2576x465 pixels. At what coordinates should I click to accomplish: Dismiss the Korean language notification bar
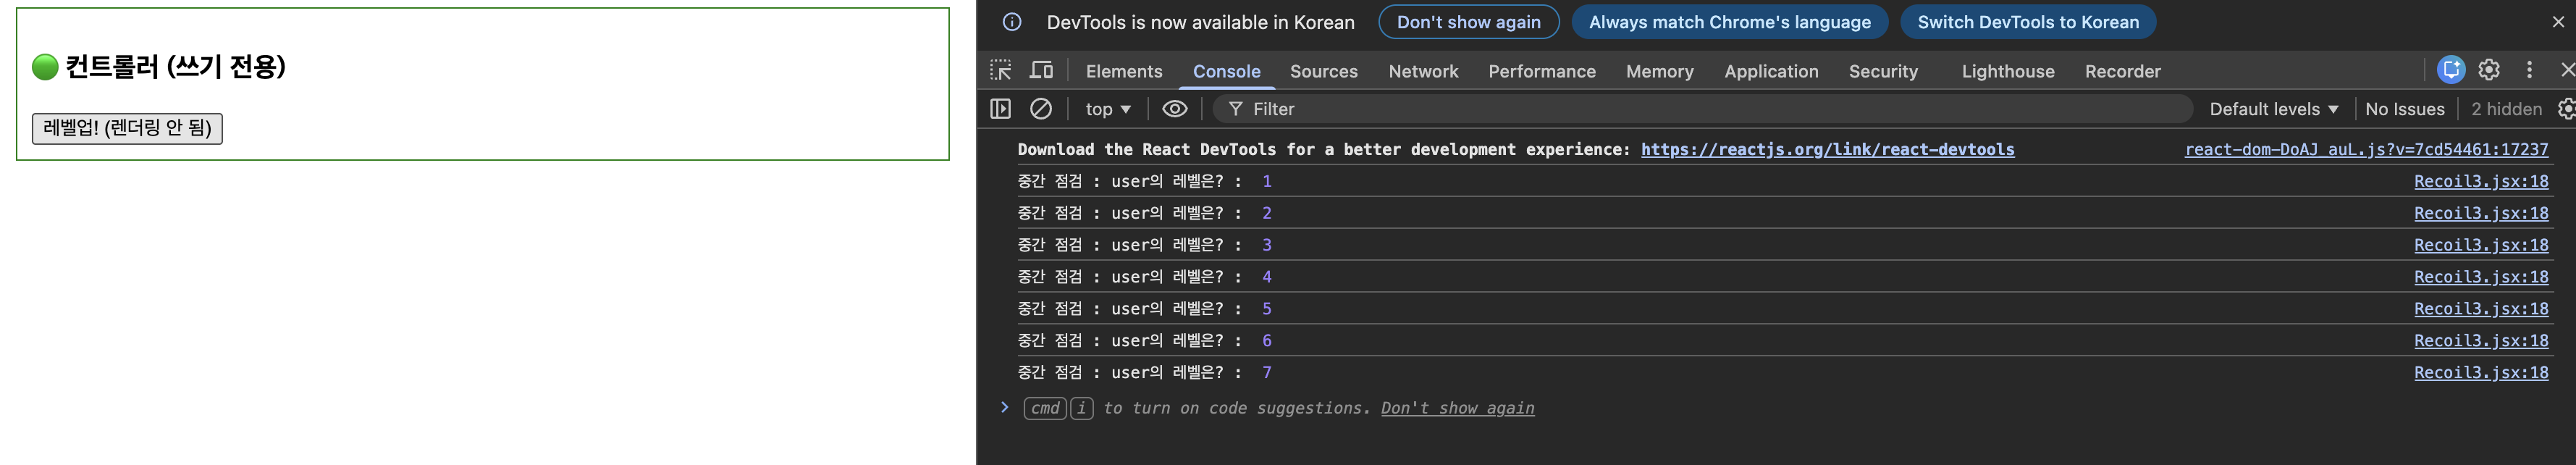coord(2558,22)
